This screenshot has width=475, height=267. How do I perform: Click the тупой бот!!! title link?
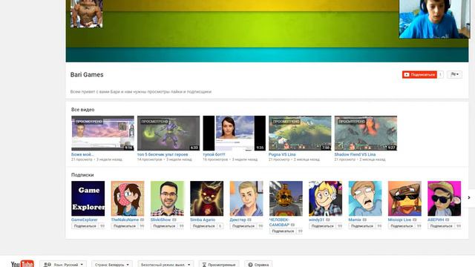pyautogui.click(x=214, y=154)
